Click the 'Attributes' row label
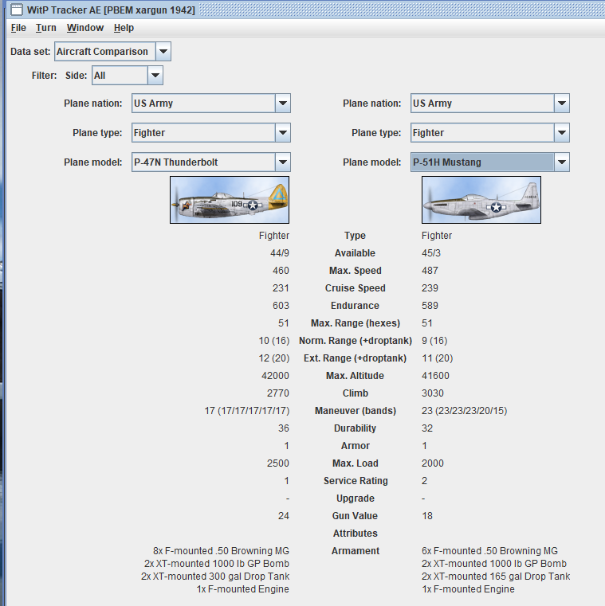The image size is (605, 606). [x=356, y=534]
